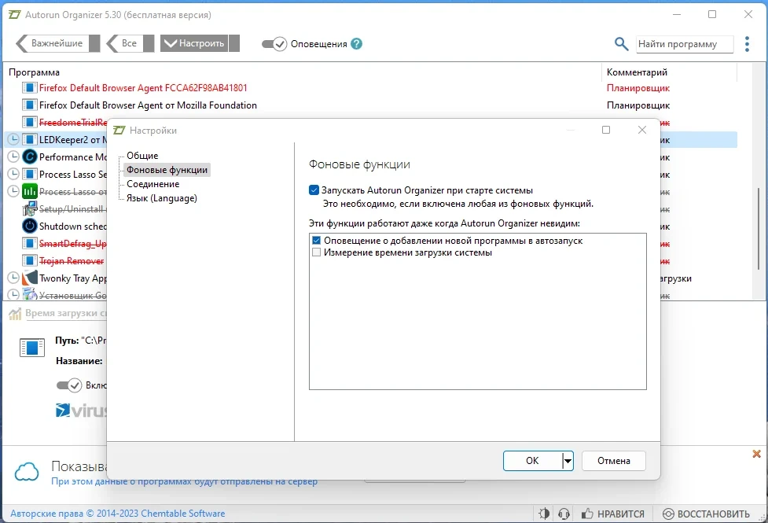Click the large program icon in the details panel
The height and width of the screenshot is (523, 768).
tap(32, 348)
